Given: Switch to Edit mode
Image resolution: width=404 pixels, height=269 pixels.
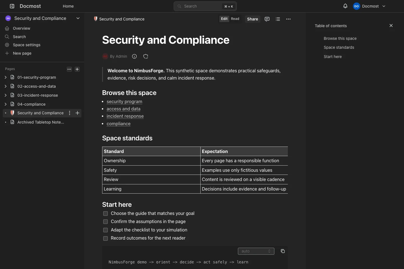Looking at the screenshot, I should tap(224, 19).
